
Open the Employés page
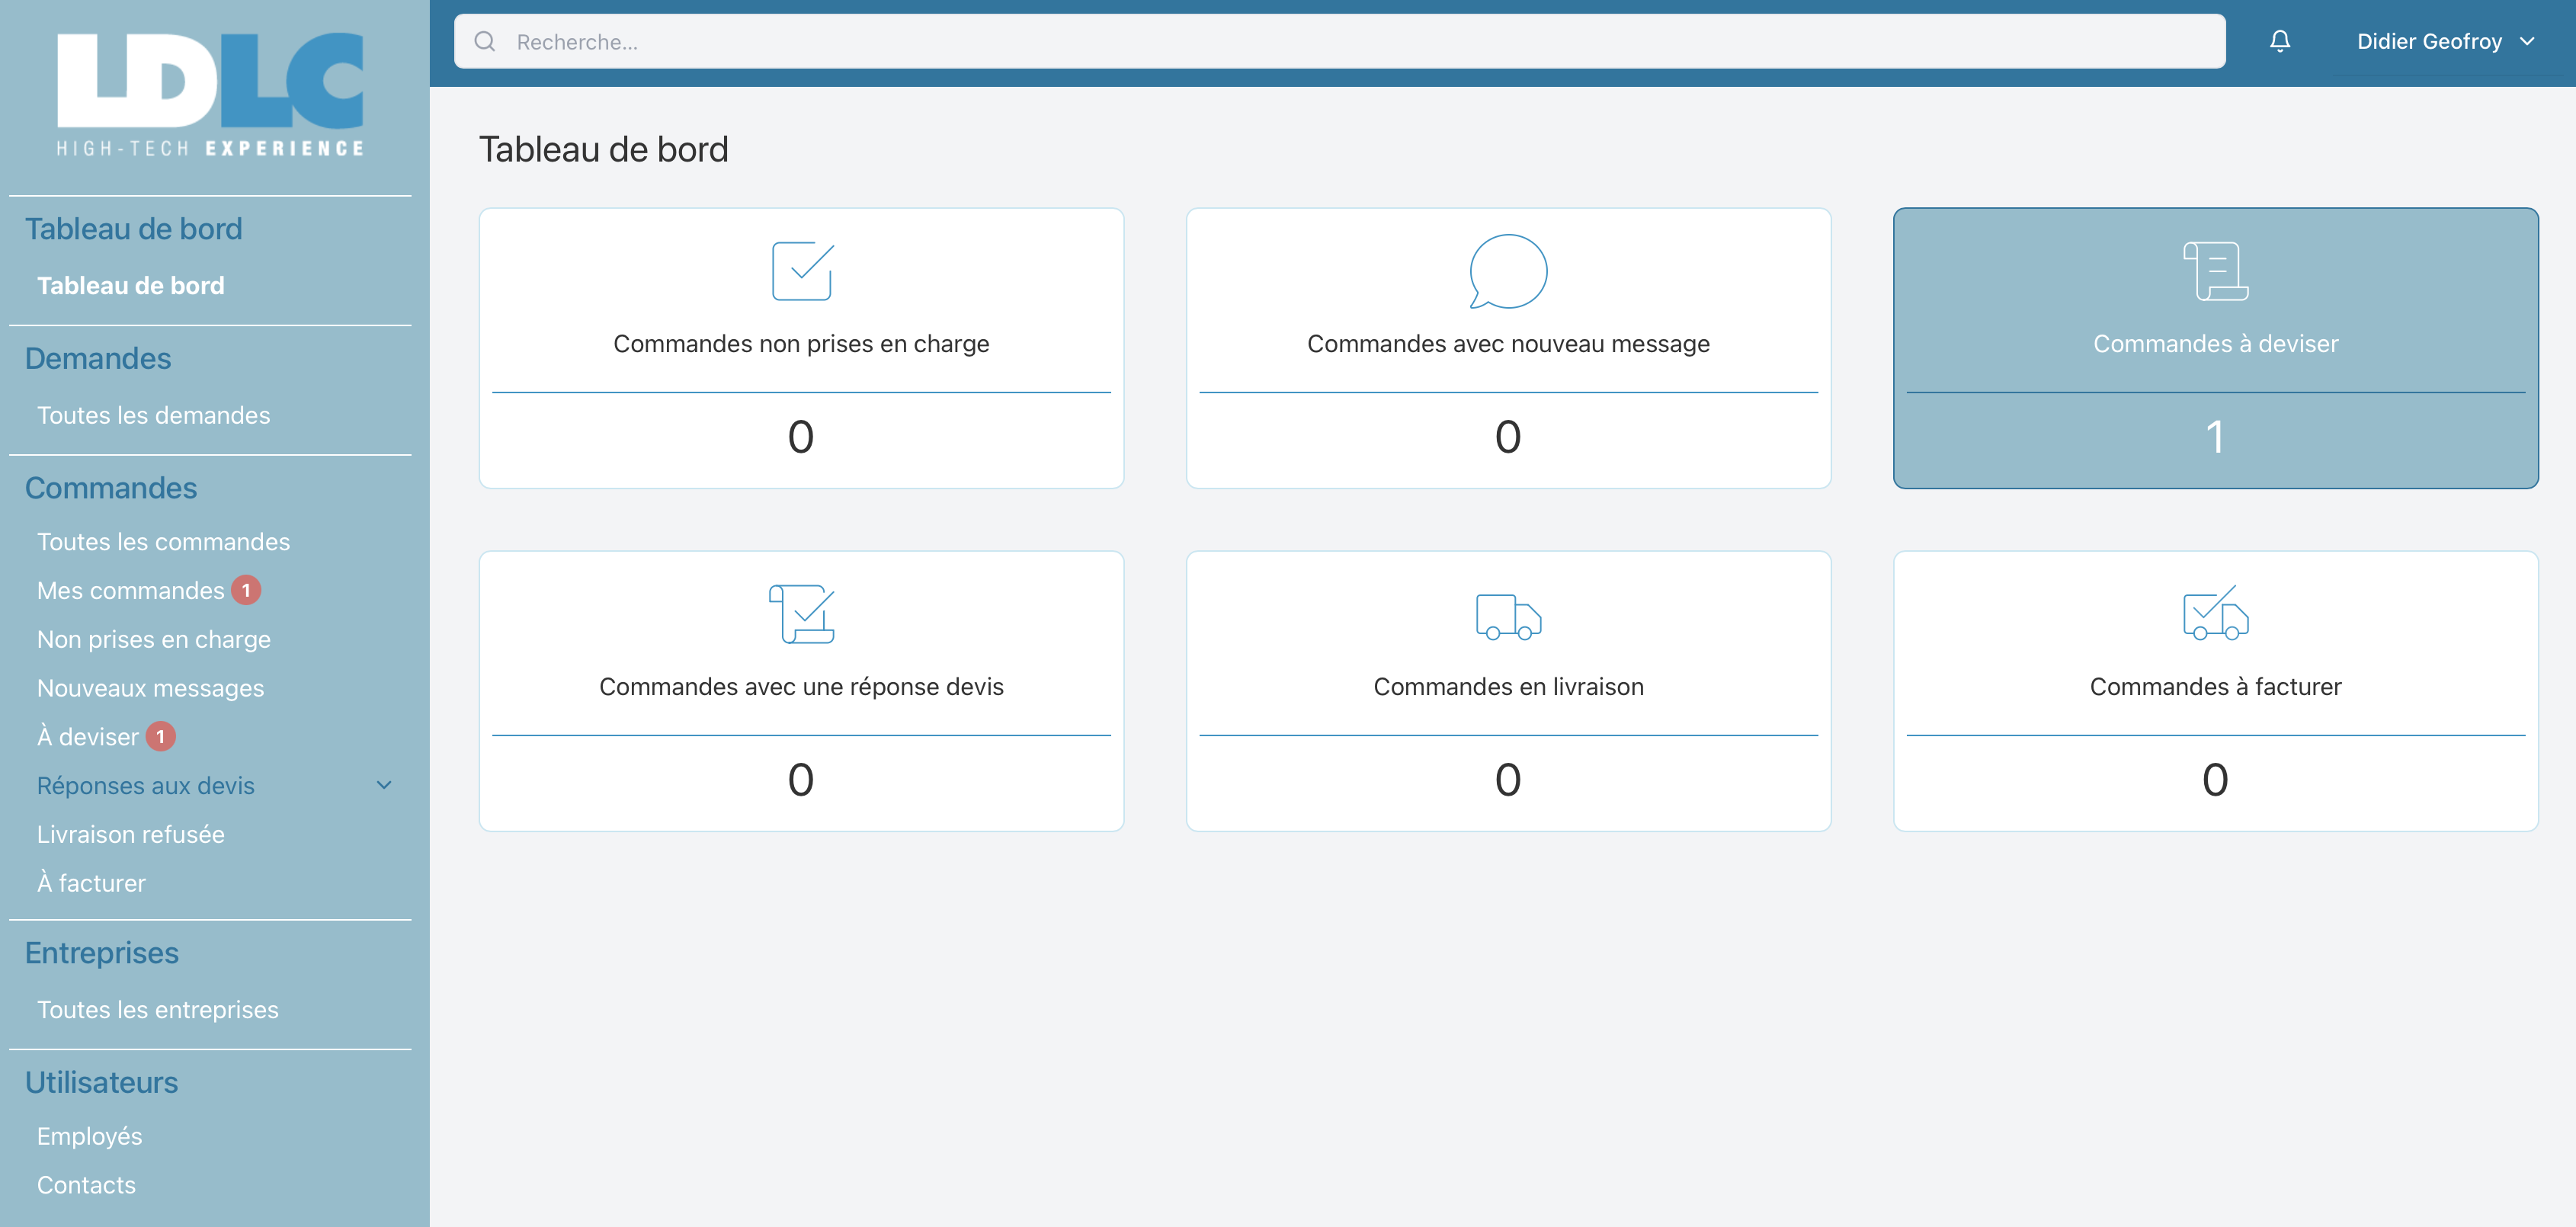90,1137
